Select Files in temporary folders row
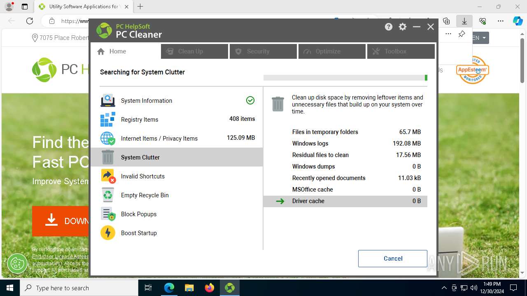 [x=345, y=132]
